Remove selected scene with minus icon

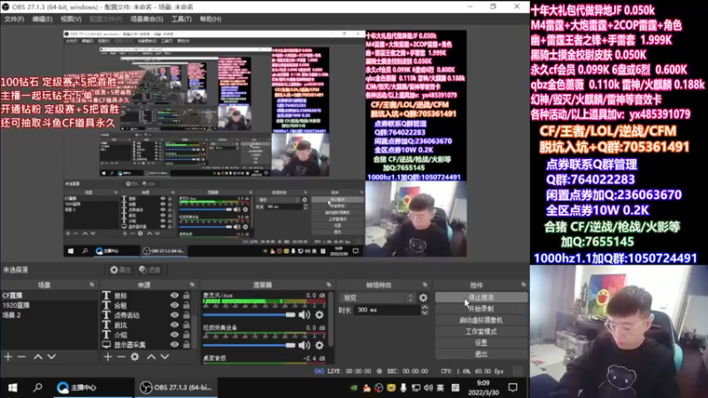pos(21,357)
